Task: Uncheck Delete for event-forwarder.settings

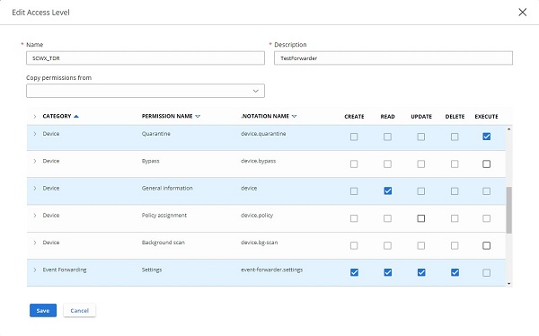Action: point(455,272)
